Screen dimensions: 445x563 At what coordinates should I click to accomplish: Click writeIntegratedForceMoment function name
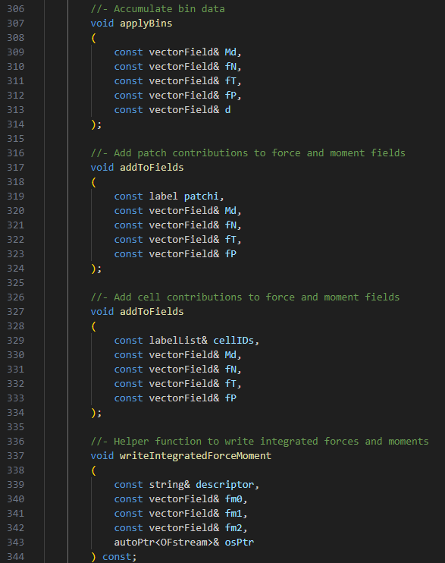pyautogui.click(x=196, y=456)
